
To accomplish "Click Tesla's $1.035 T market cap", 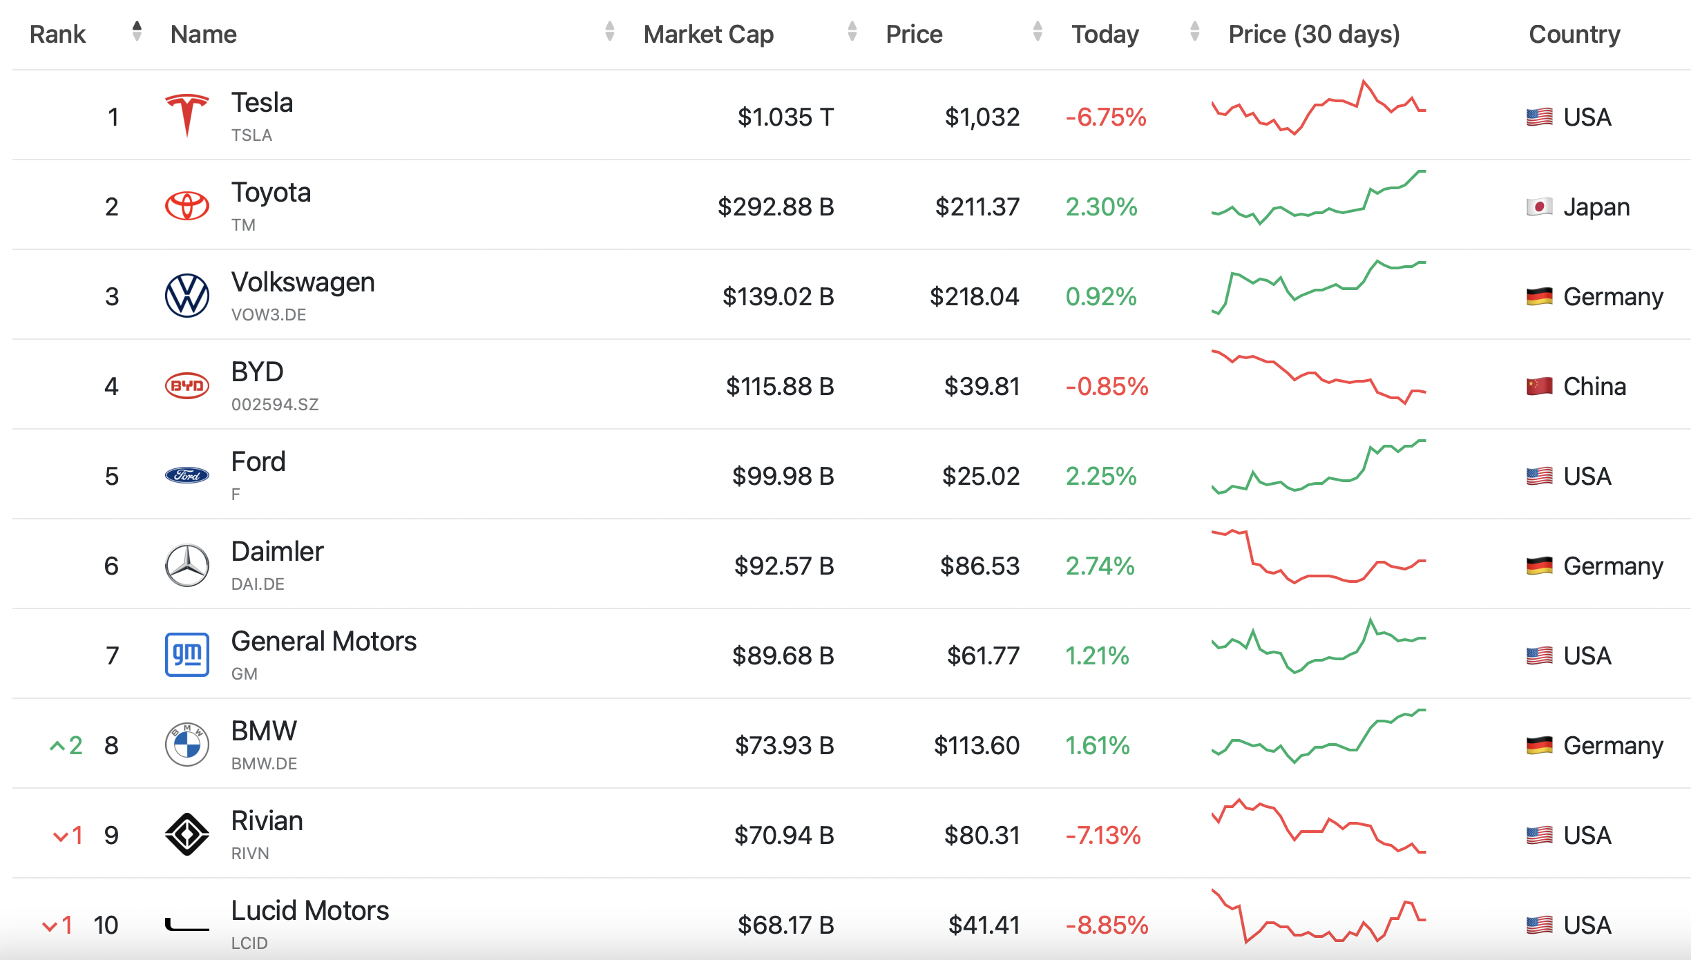I will click(x=785, y=117).
